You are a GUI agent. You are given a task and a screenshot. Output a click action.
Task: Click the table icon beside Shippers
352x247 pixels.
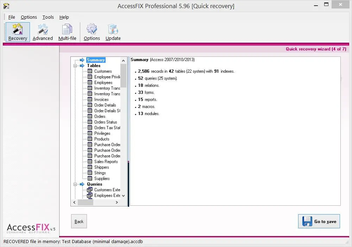[90, 167]
